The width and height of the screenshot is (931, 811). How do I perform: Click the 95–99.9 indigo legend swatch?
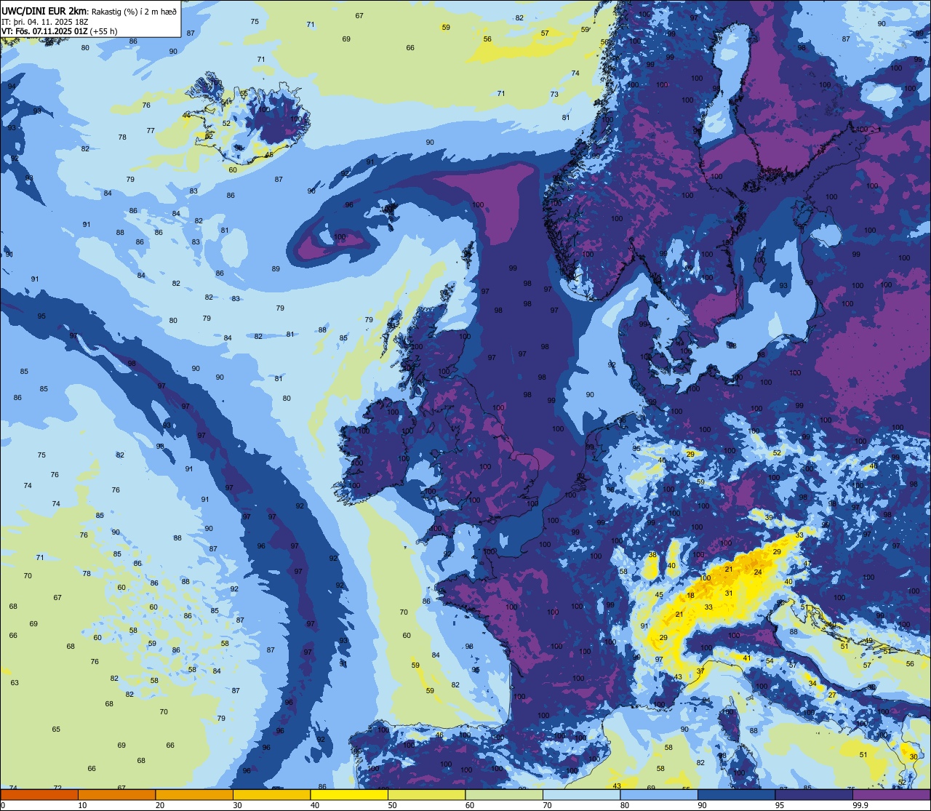(x=814, y=794)
